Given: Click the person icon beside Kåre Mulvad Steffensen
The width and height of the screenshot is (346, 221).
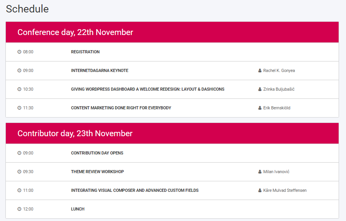Looking at the screenshot, I should click(260, 190).
